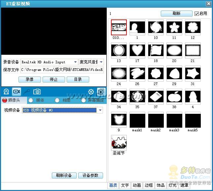
Task: Open the 目录 directory button
Action: point(78,80)
